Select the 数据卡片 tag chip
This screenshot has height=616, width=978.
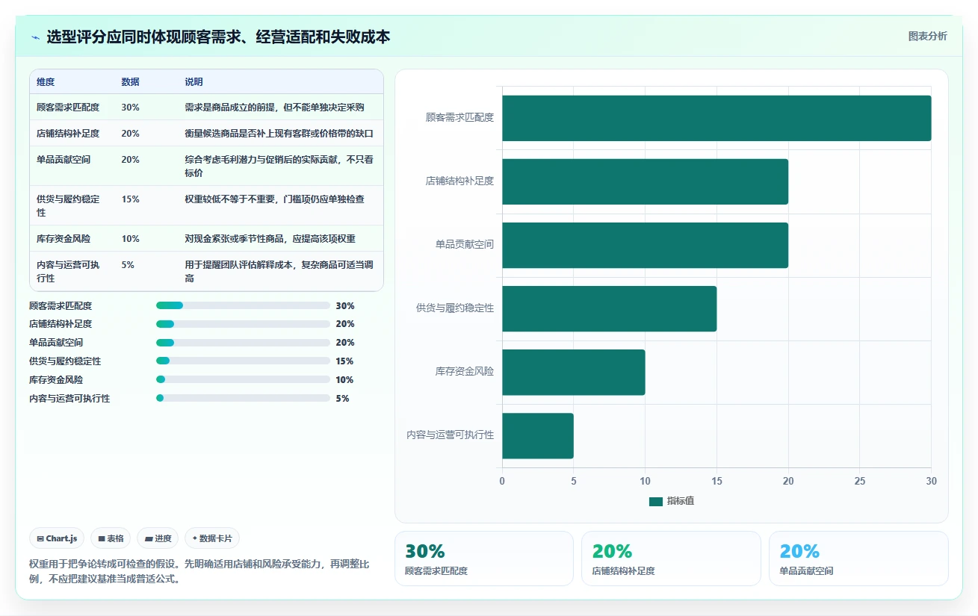[x=212, y=538]
